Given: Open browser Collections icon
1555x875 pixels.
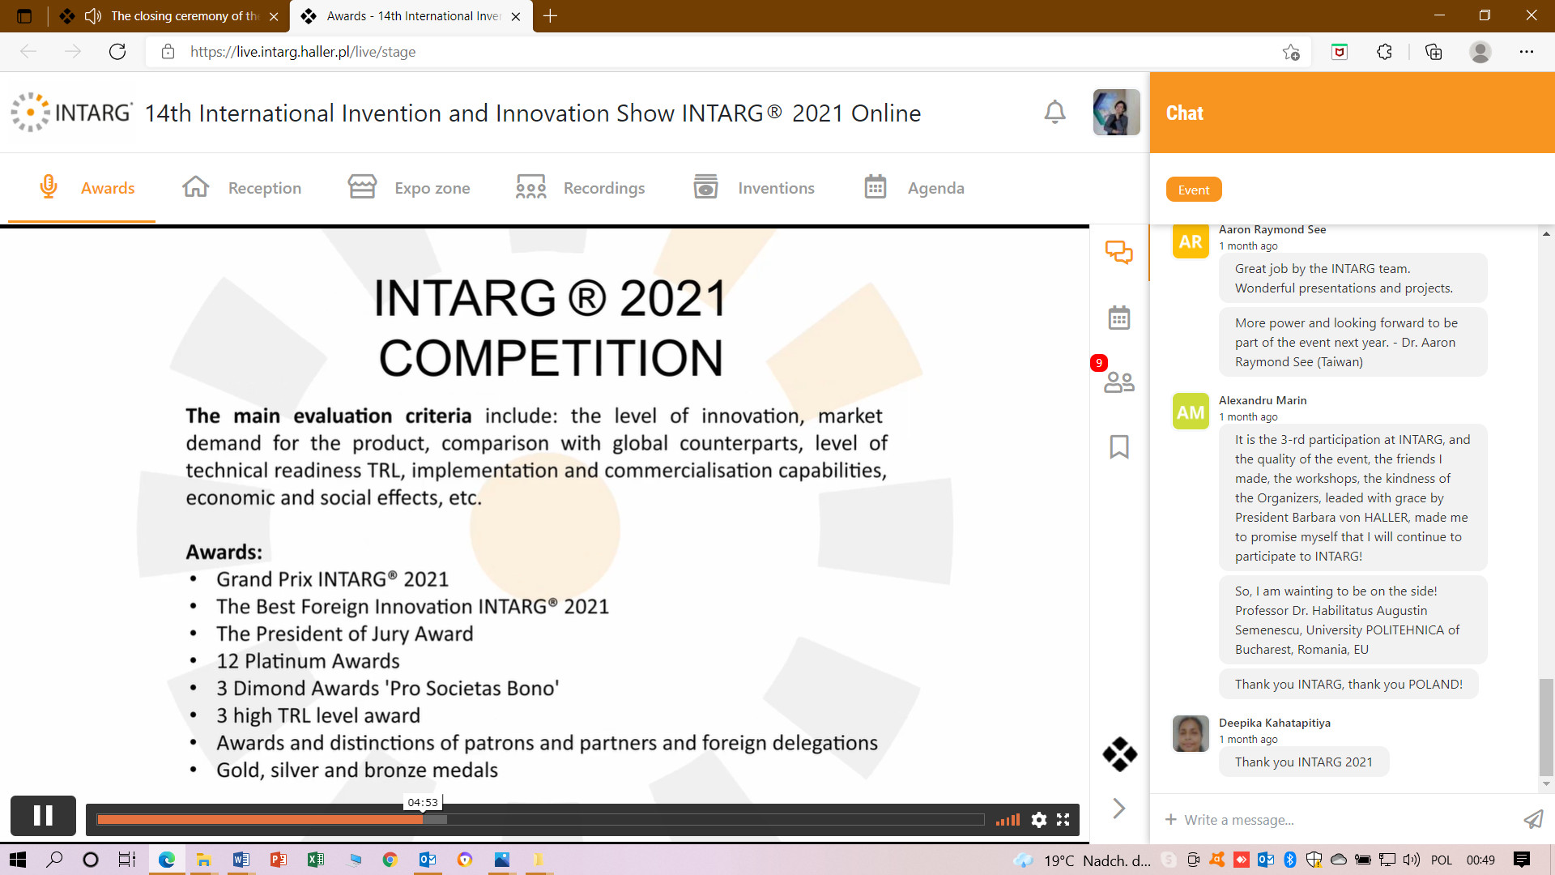Looking at the screenshot, I should pyautogui.click(x=1434, y=52).
